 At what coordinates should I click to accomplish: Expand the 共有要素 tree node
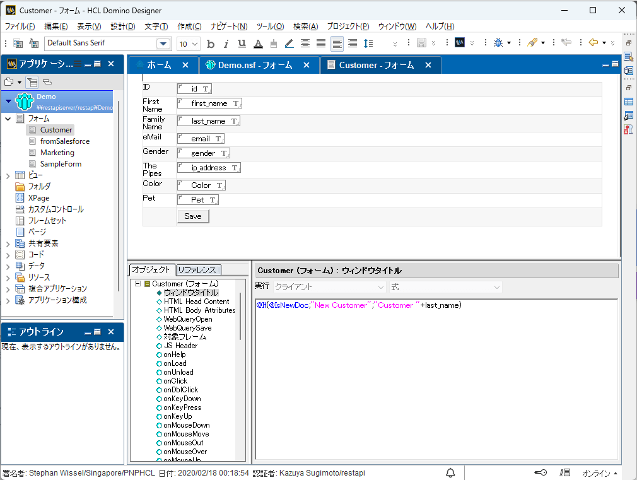point(8,244)
